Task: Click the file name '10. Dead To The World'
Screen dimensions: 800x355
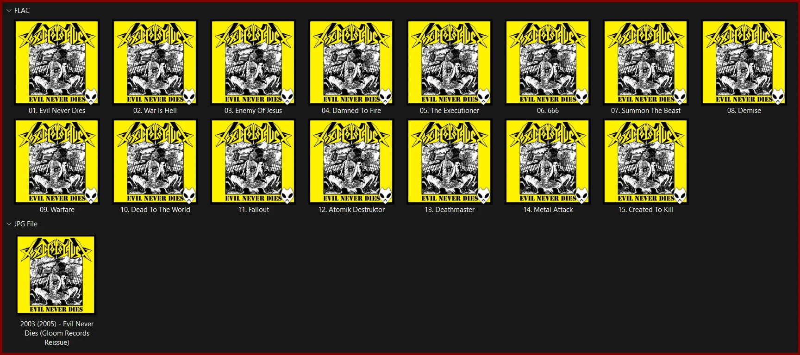Action: click(x=155, y=210)
